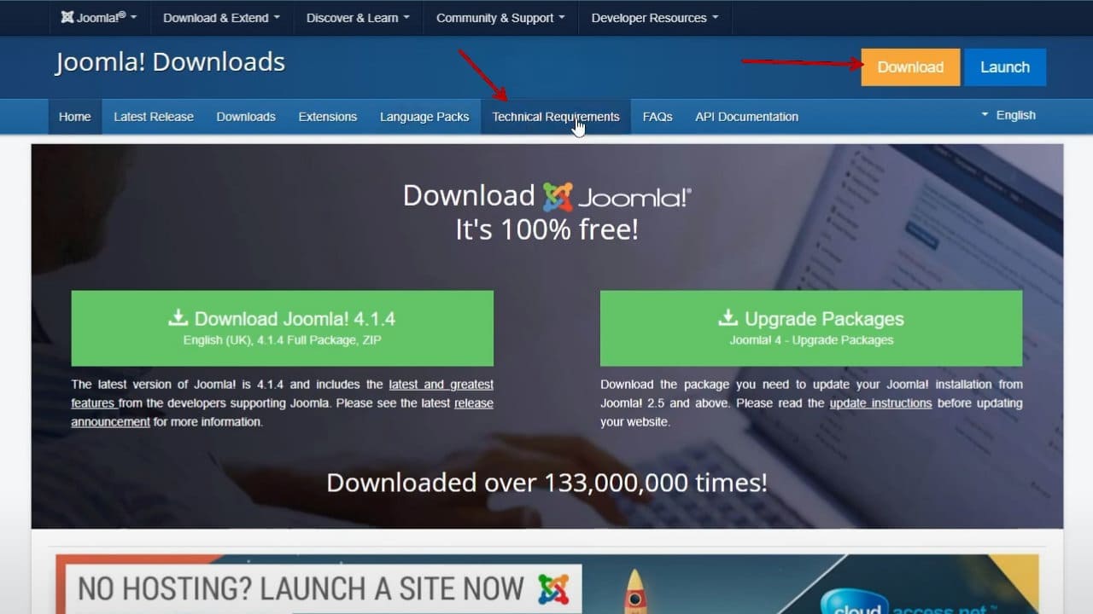Open the Downloads tab
This screenshot has height=614, width=1093.
pyautogui.click(x=246, y=117)
